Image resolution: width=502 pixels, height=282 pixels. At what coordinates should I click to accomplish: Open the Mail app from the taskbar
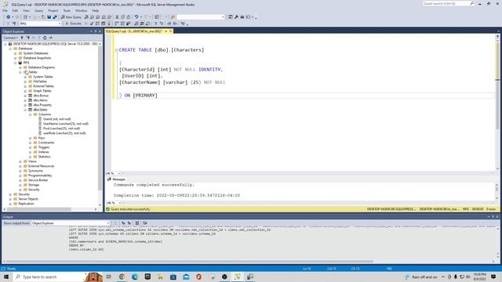pos(186,277)
